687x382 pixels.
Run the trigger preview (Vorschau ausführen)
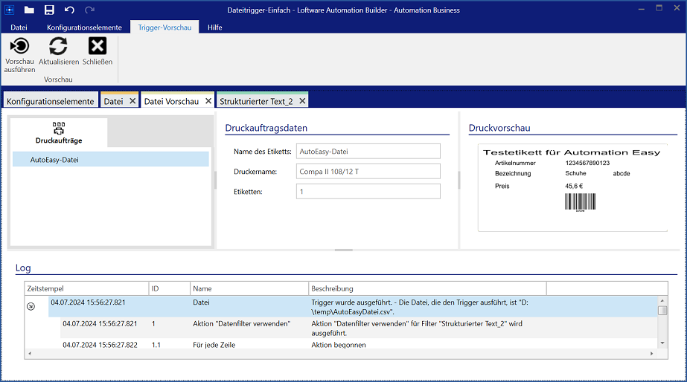tap(19, 47)
